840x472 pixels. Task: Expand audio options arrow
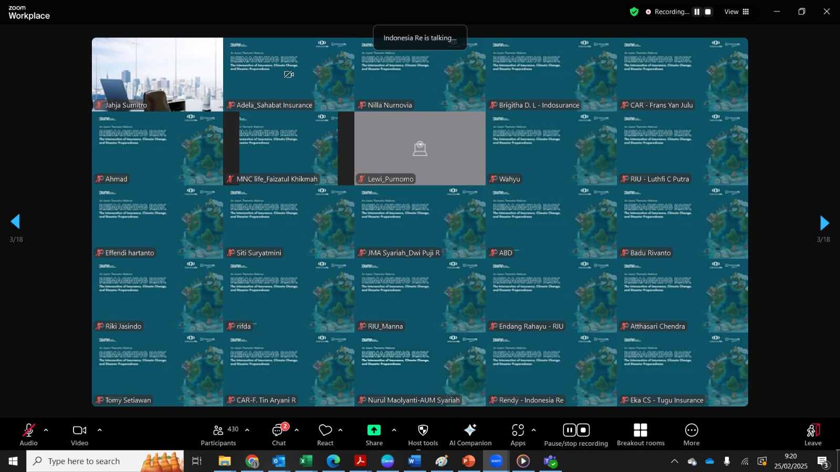[x=46, y=430]
